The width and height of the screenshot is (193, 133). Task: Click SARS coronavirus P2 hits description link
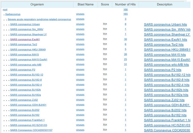[x=163, y=70]
